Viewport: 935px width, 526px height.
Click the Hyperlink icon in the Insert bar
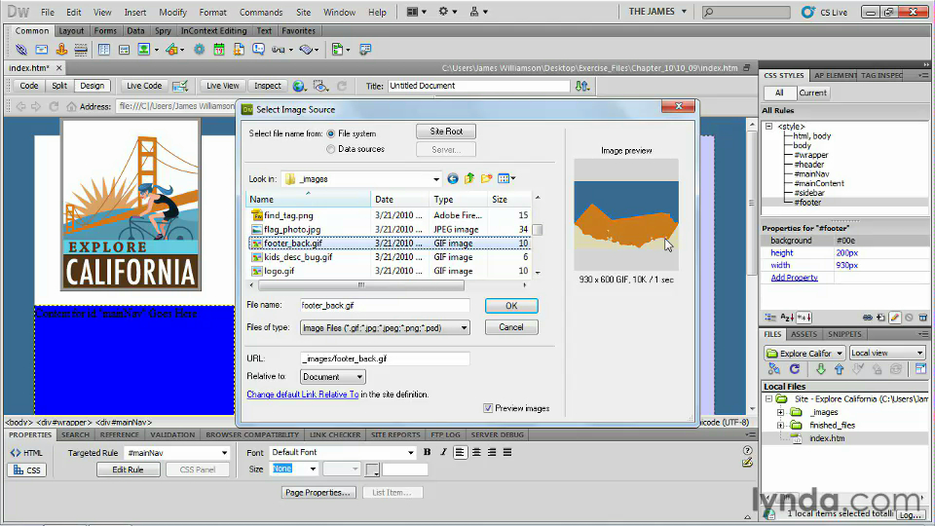(x=21, y=50)
